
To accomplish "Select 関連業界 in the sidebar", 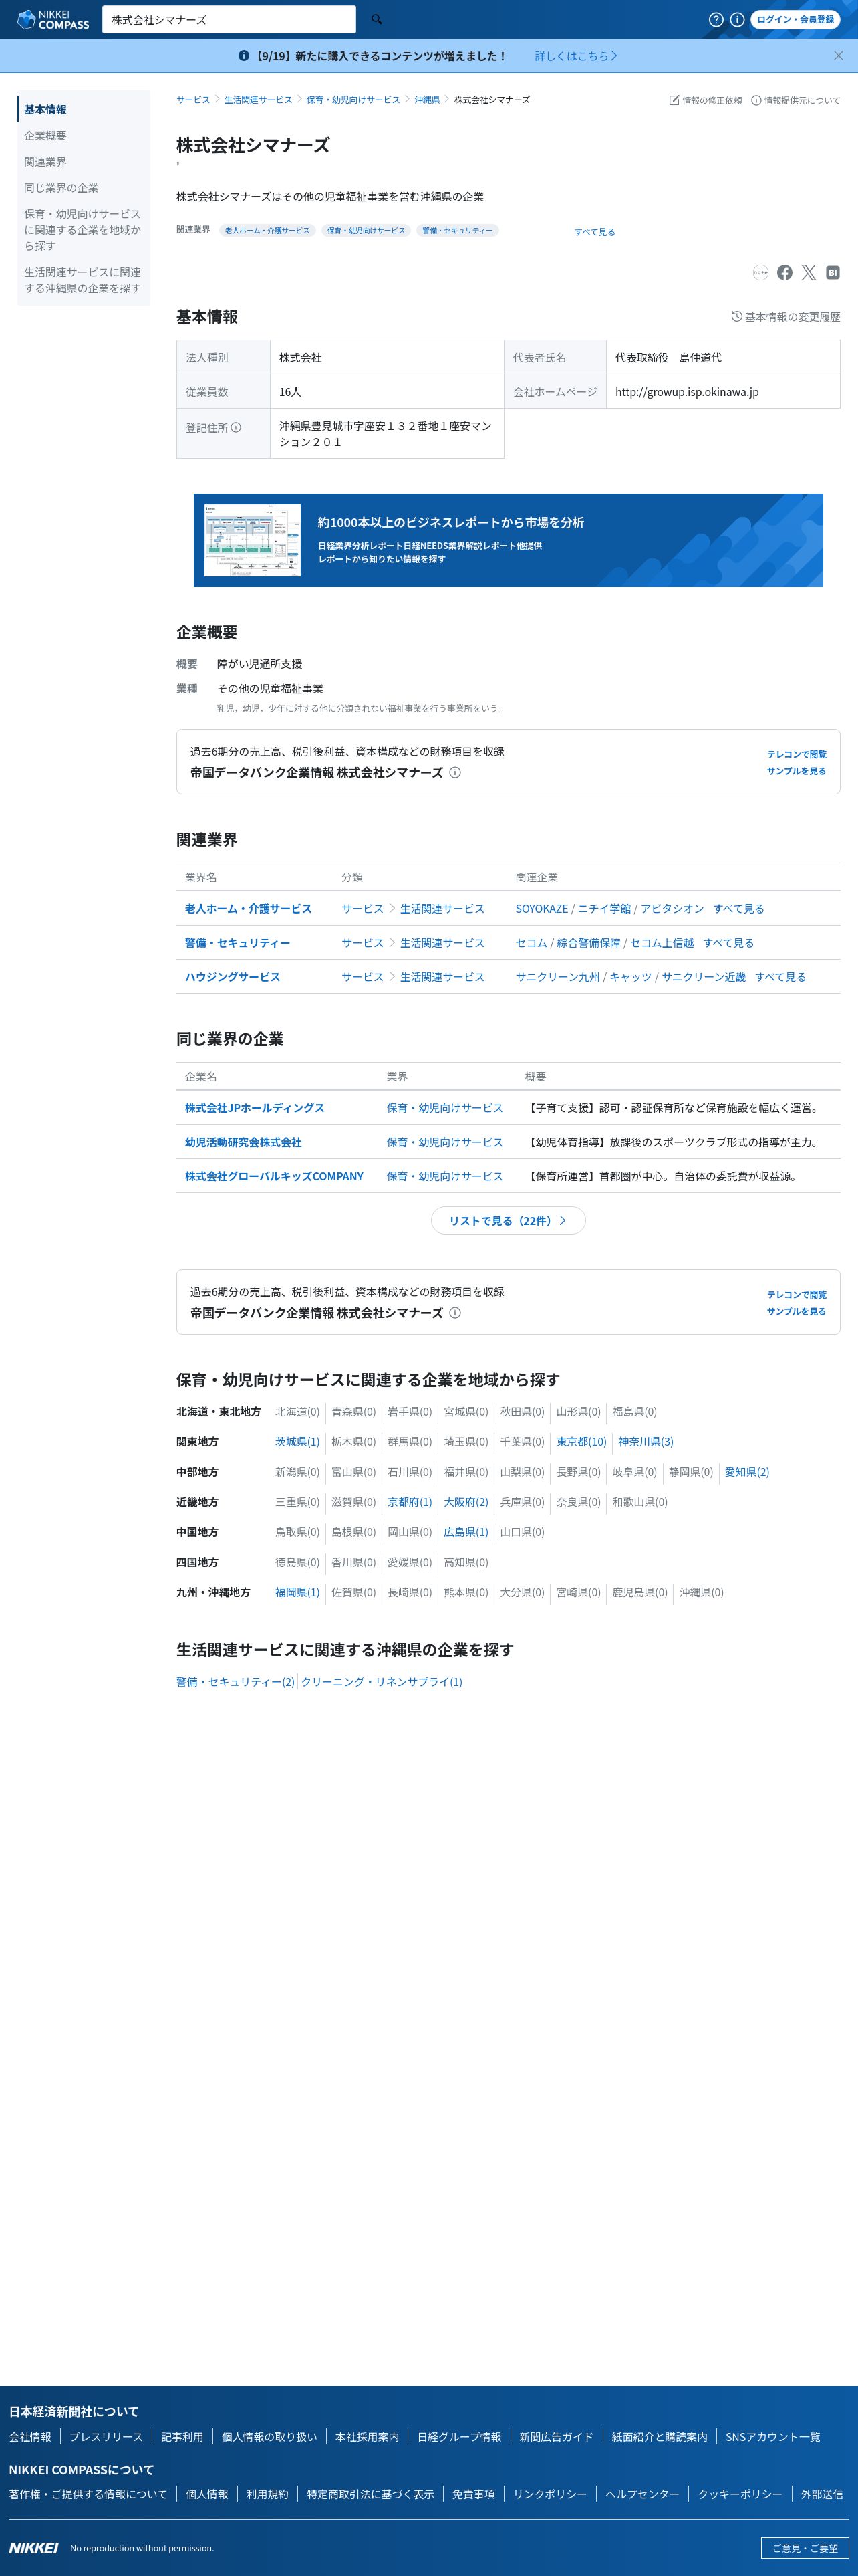I will (45, 162).
